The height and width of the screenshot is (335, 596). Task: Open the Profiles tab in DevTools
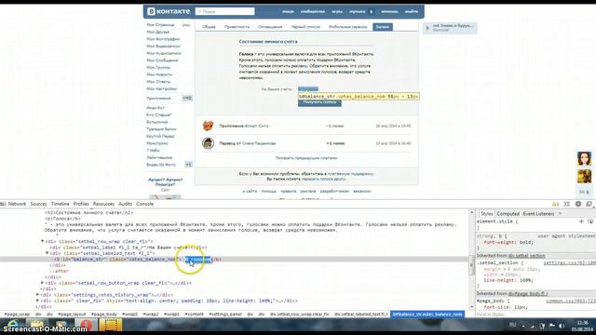[81, 204]
